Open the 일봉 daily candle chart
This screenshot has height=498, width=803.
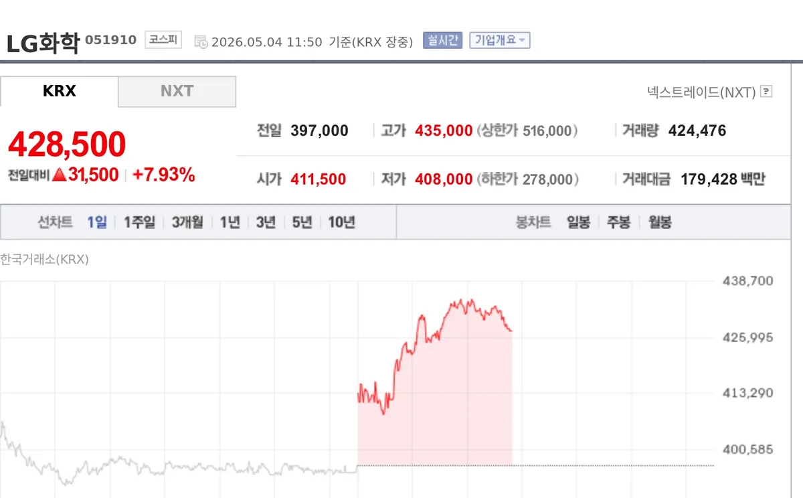point(578,222)
